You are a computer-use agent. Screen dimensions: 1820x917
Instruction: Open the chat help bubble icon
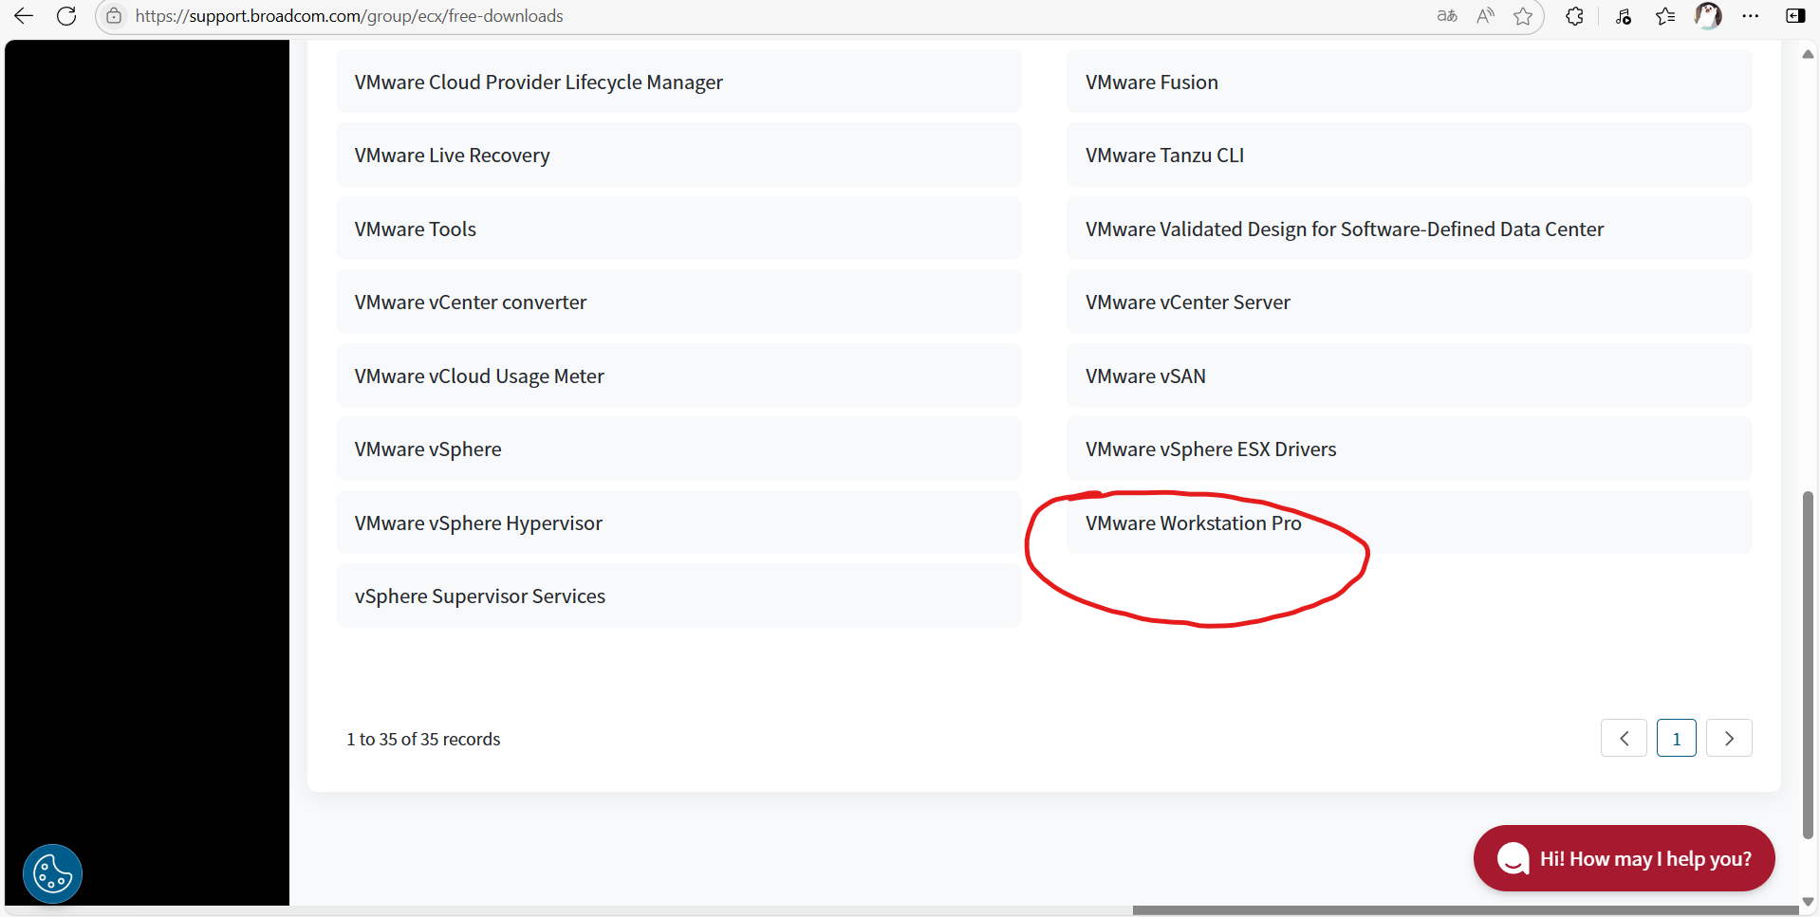pos(1513,858)
